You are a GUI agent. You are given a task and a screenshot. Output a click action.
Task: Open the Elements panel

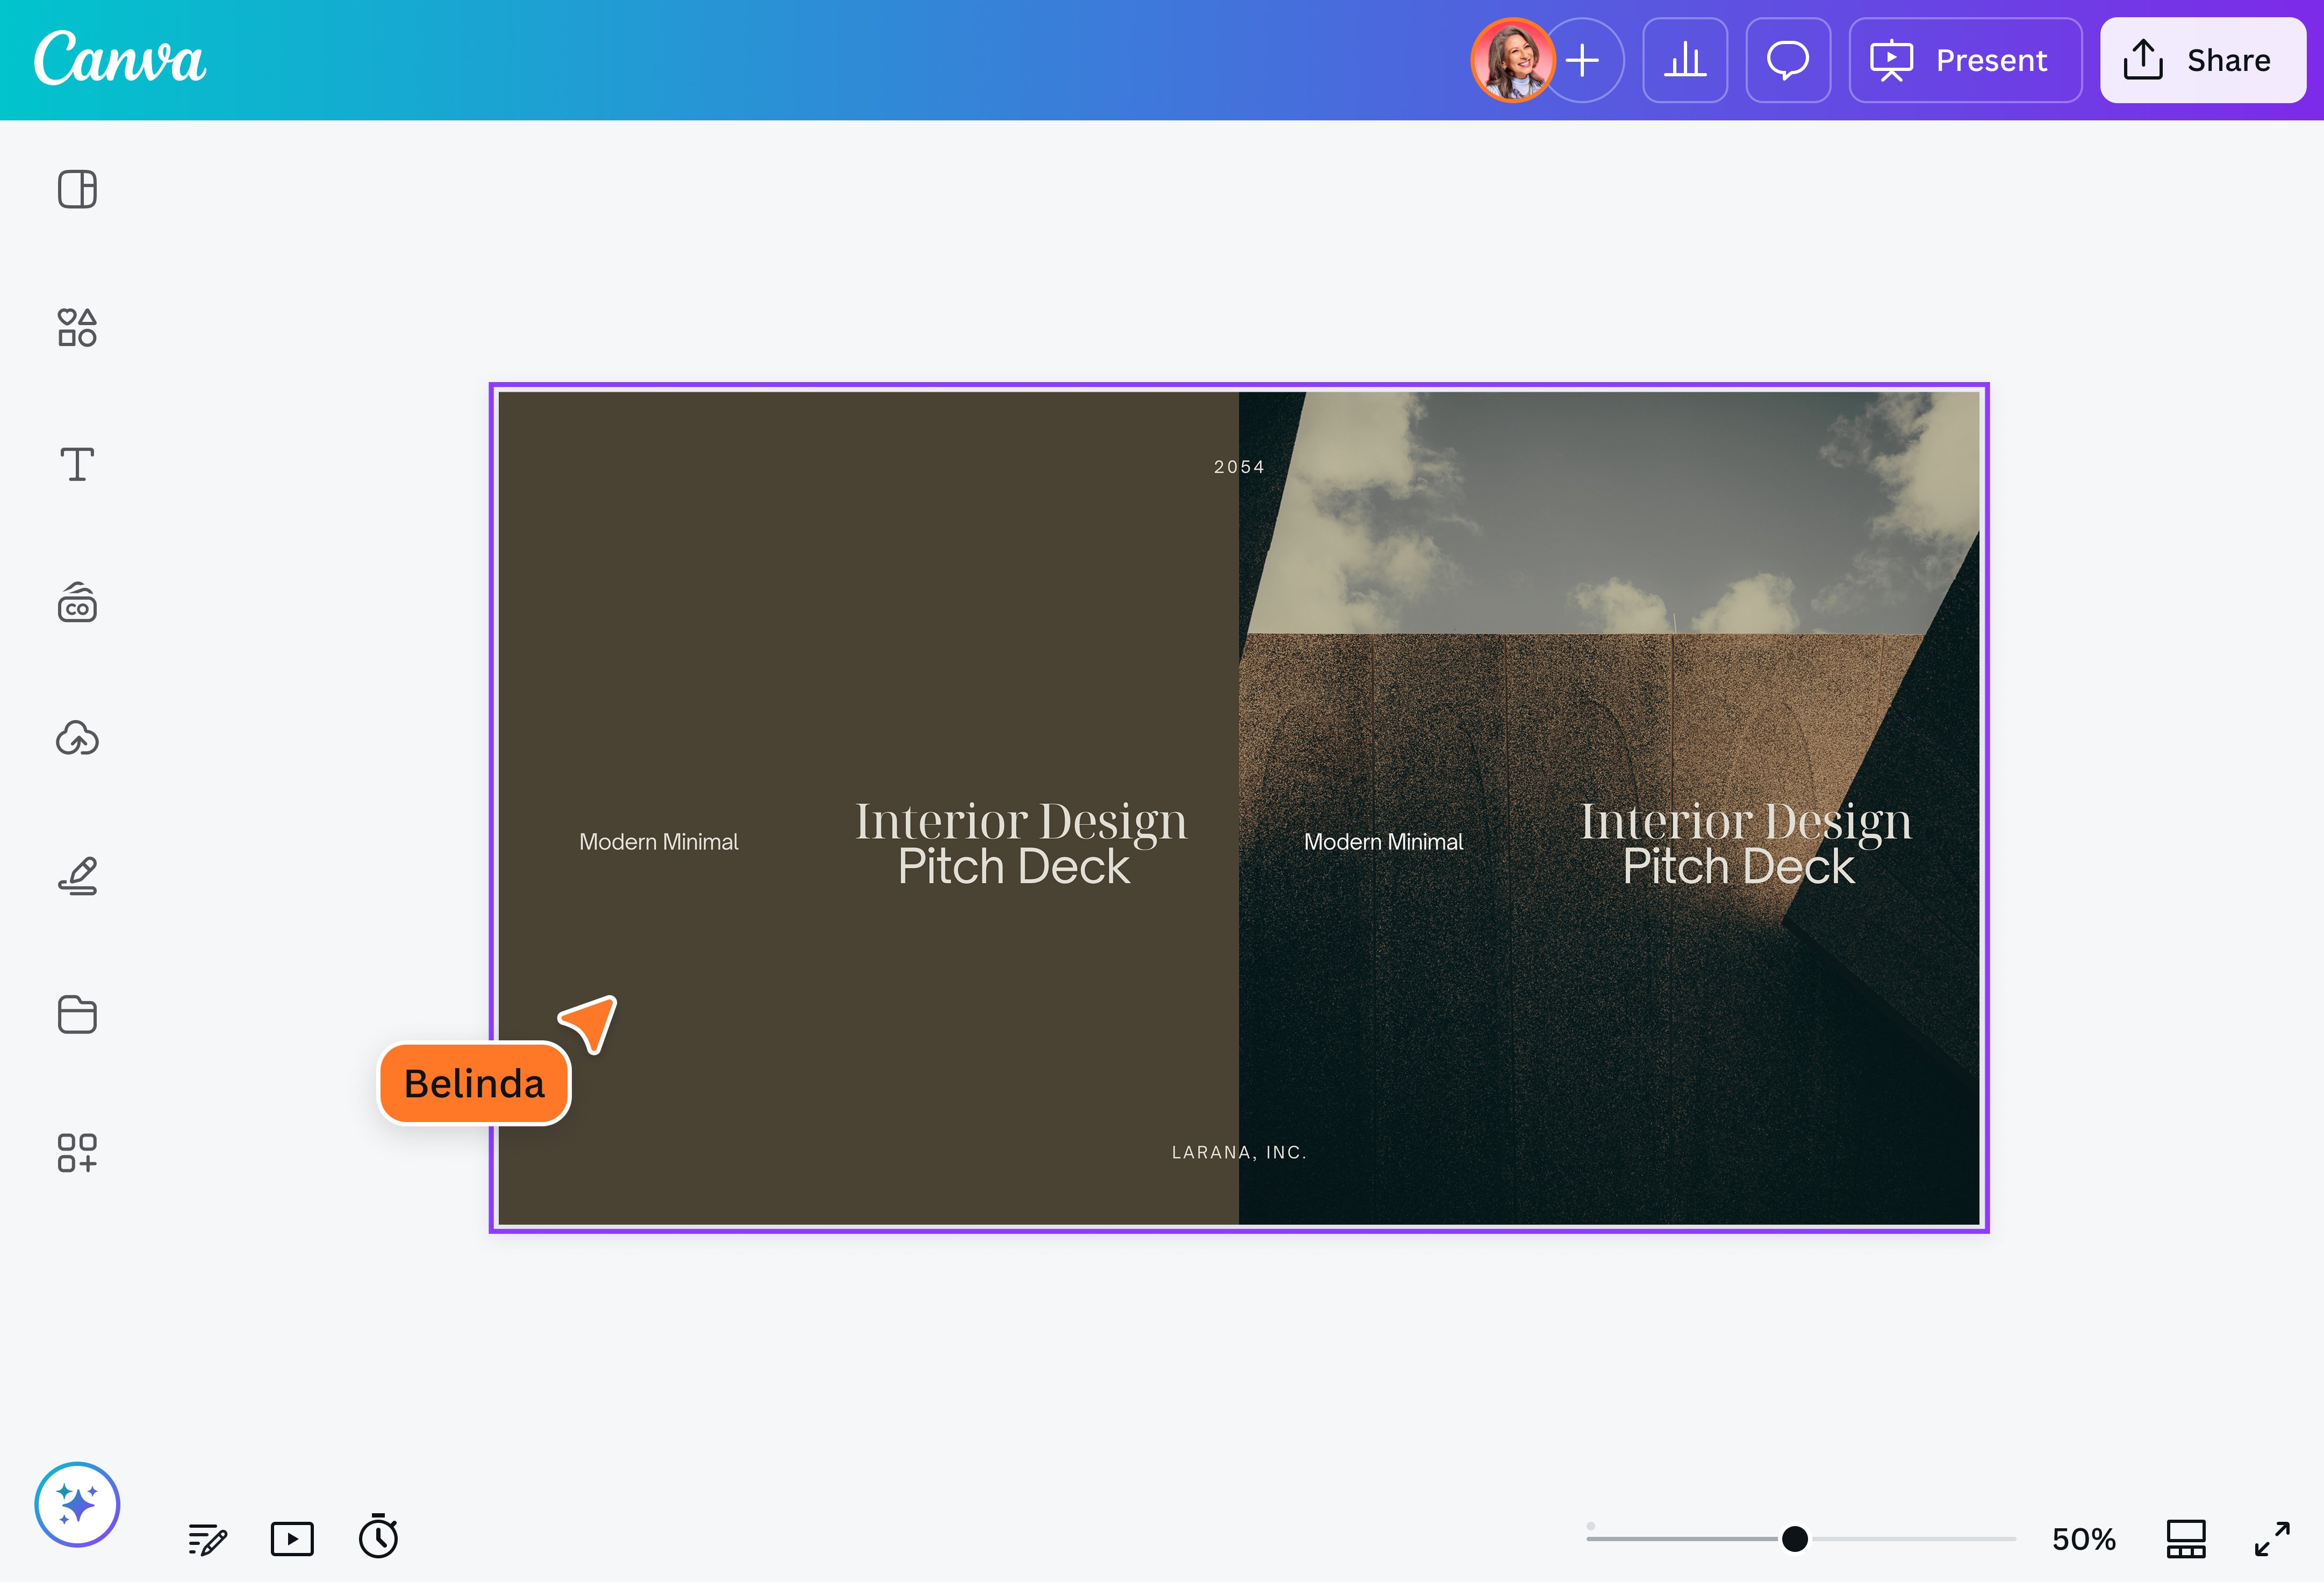click(x=77, y=327)
